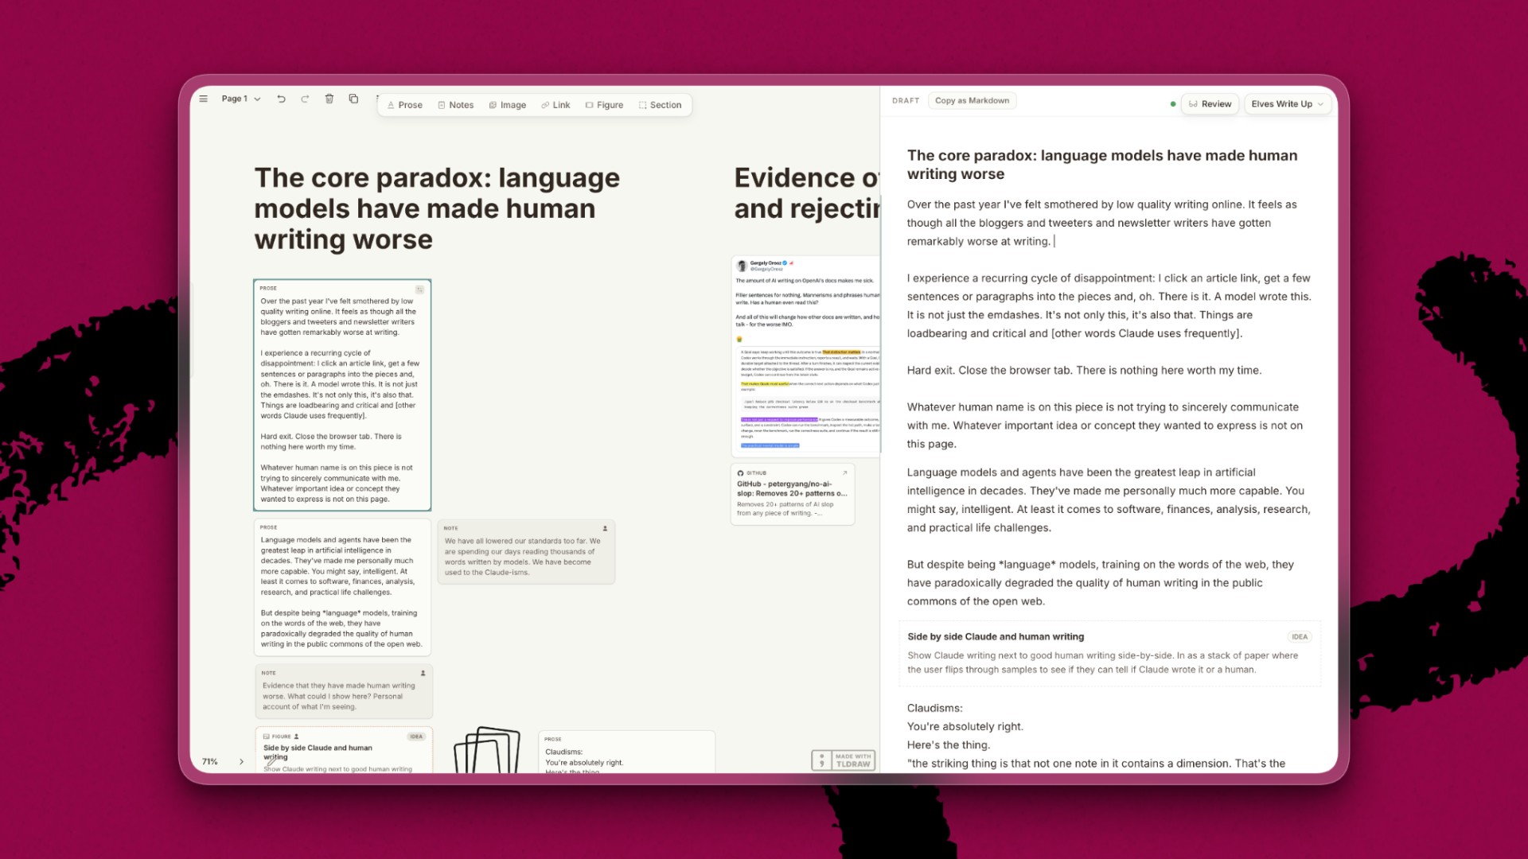The width and height of the screenshot is (1528, 859).
Task: Delete selection with the trash icon
Action: [x=329, y=99]
